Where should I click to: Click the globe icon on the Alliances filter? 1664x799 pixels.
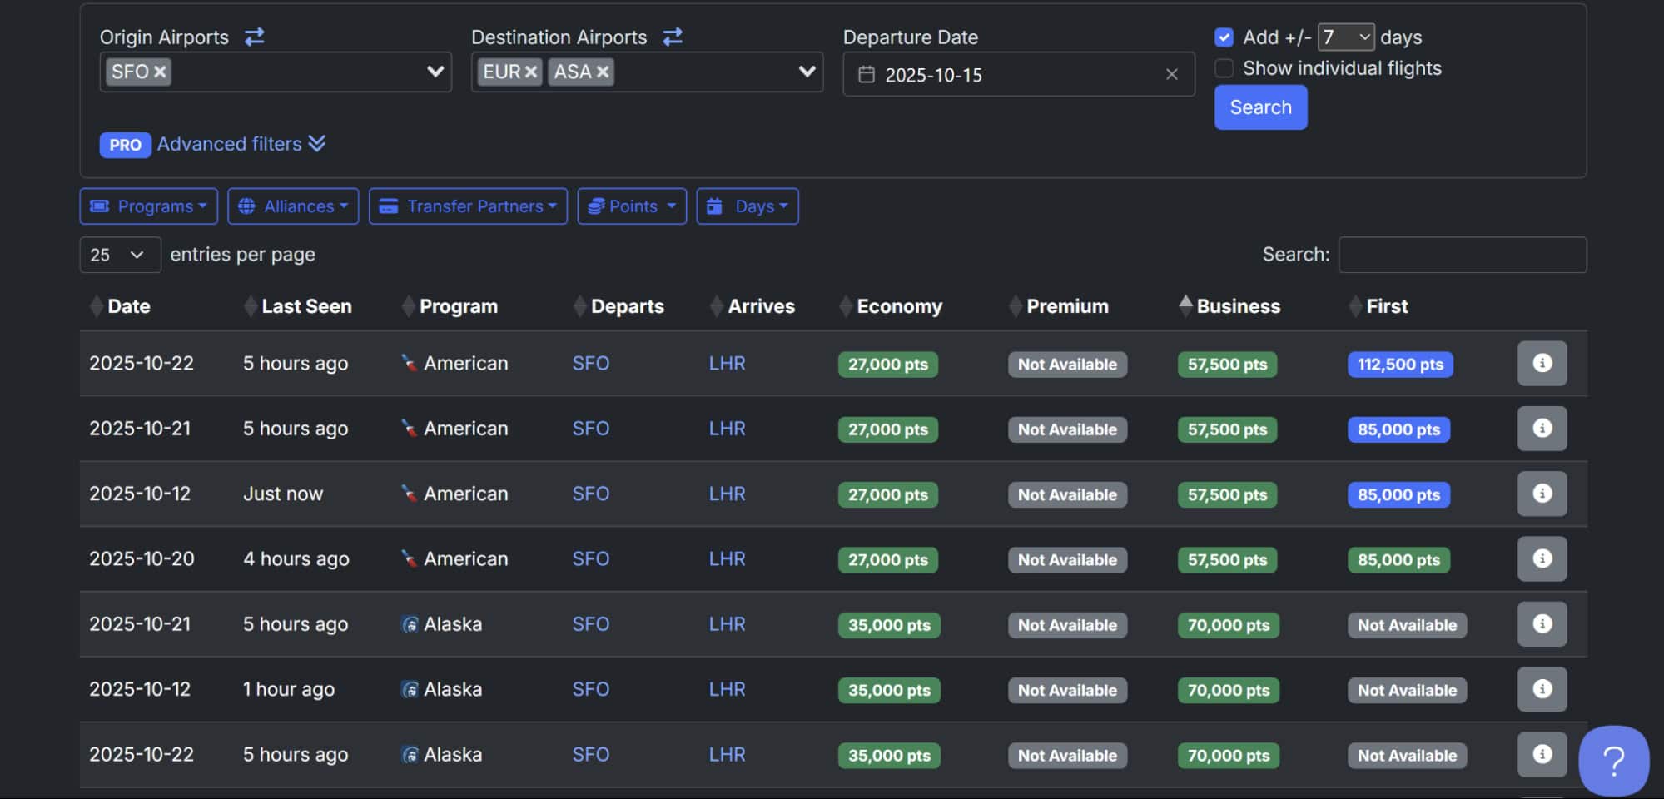[246, 206]
